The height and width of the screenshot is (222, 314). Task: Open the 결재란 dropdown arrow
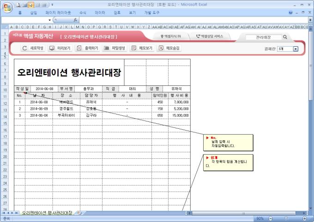coord(296,49)
